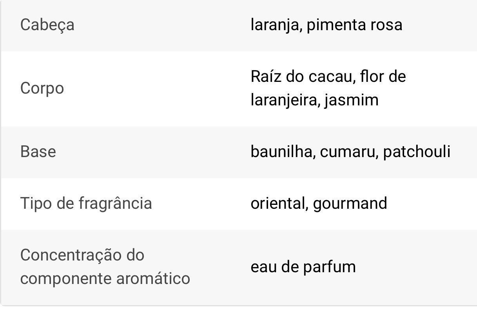Select the baunilha note text
The width and height of the screenshot is (477, 311).
[282, 152]
